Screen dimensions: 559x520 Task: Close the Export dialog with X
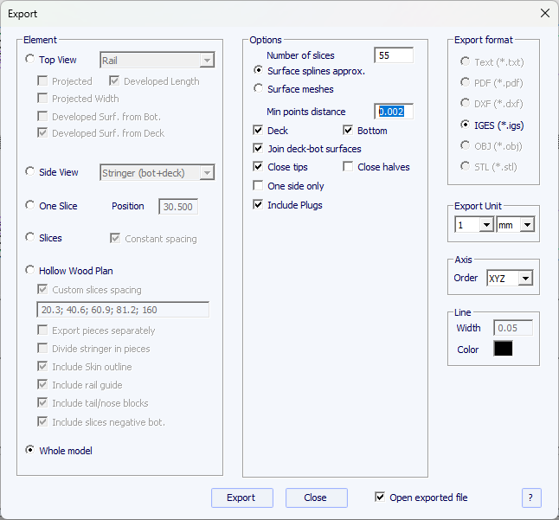pyautogui.click(x=544, y=14)
